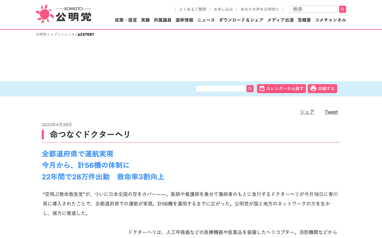Click the date 2022年4月28日
The width and height of the screenshot is (382, 238).
point(57,125)
